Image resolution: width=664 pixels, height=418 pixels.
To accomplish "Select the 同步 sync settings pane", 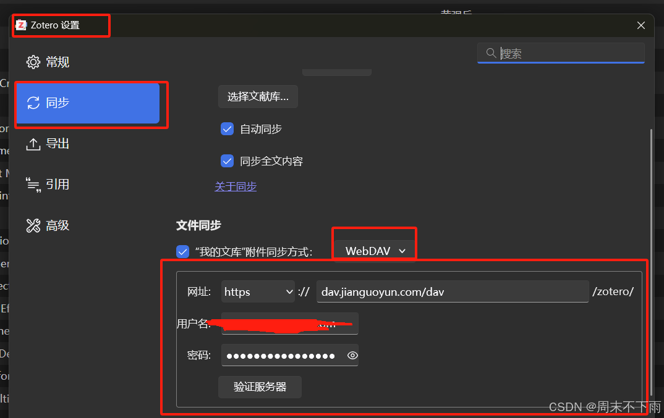I will (87, 103).
